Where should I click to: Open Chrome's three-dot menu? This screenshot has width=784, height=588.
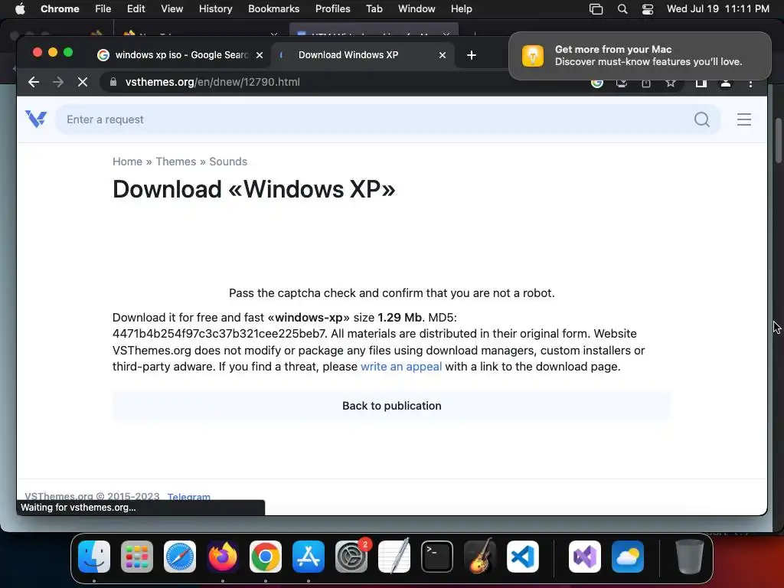[x=750, y=83]
